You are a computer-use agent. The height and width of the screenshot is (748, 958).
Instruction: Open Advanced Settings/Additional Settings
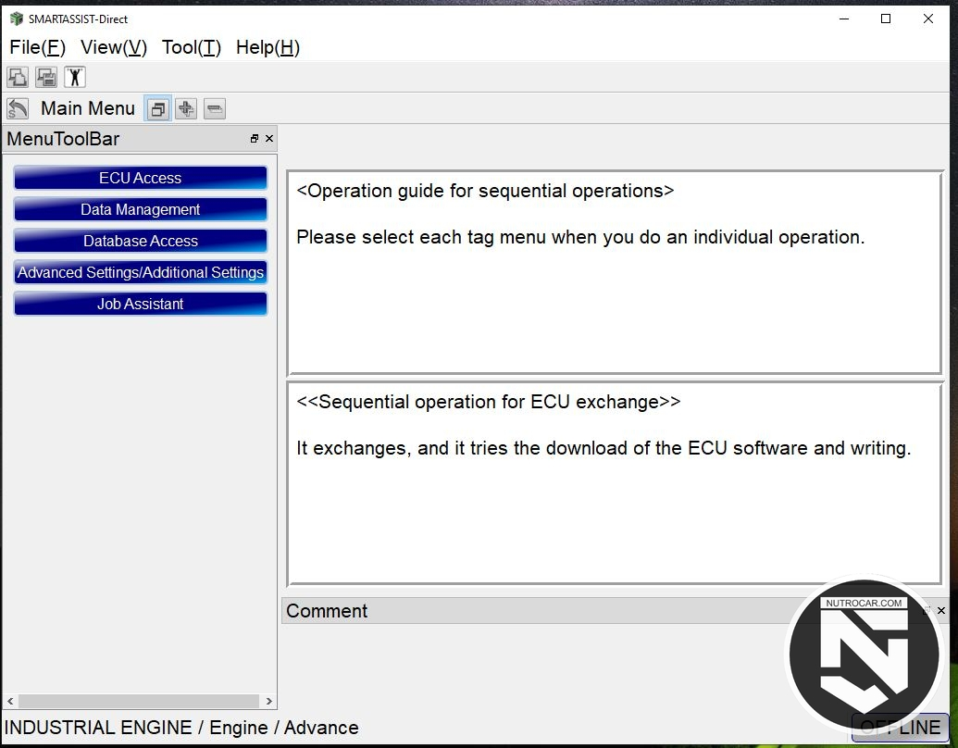point(141,272)
